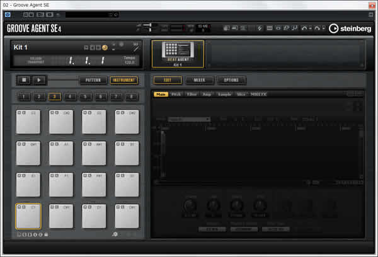378x257 pixels.
Task: Switch to the Filter tab
Action: coord(192,94)
